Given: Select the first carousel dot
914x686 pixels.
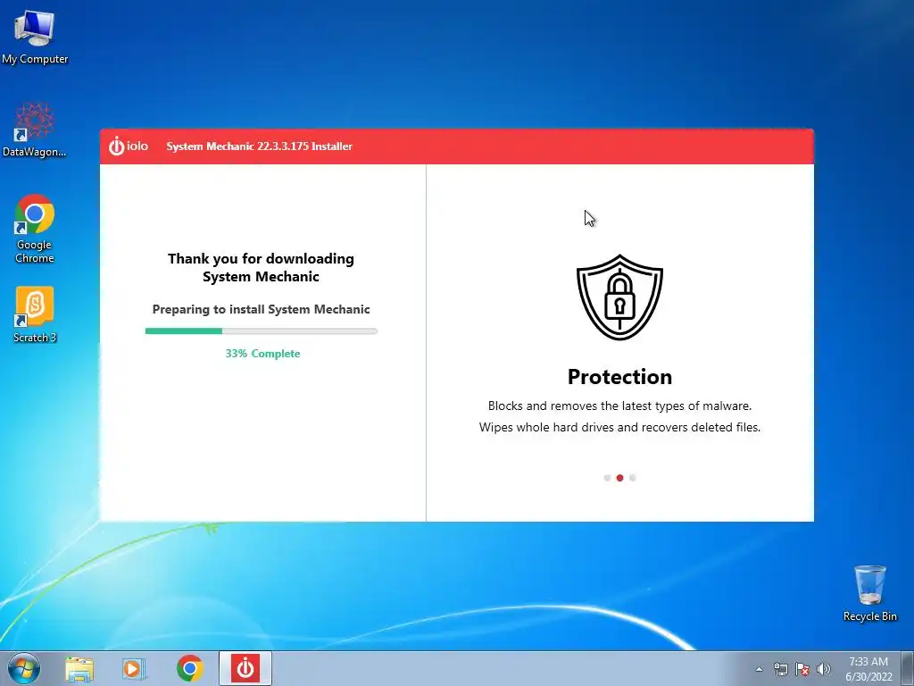Looking at the screenshot, I should point(607,478).
